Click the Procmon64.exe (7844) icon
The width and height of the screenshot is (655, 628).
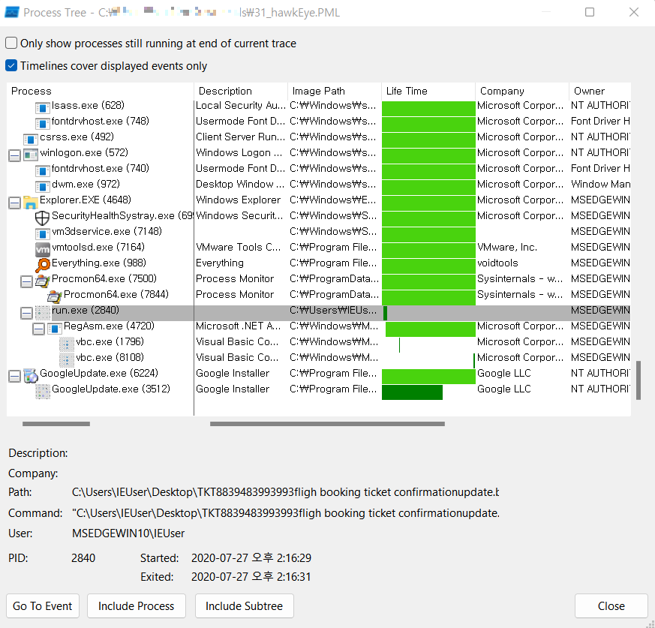(x=54, y=297)
